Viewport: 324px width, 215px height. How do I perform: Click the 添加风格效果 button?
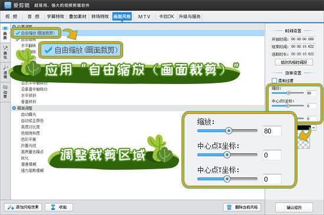(x=23, y=207)
